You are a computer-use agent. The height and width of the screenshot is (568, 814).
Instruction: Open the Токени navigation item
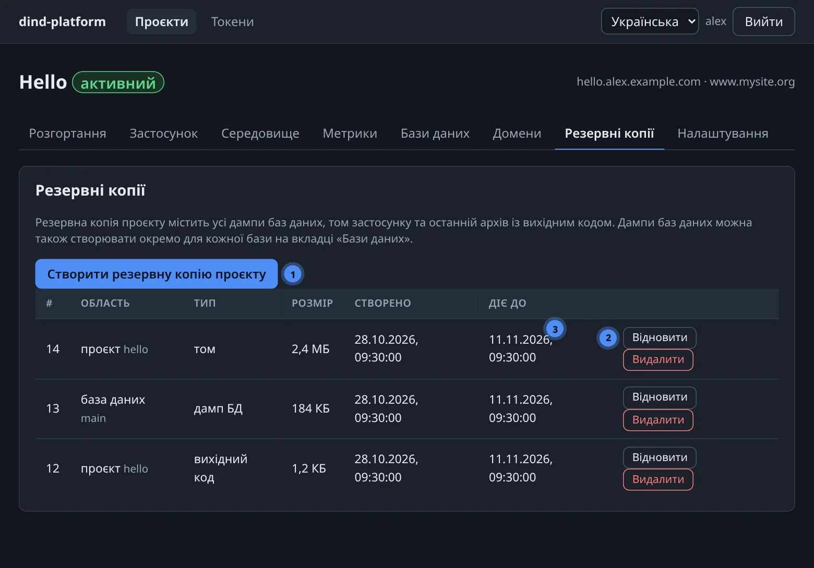pos(232,21)
